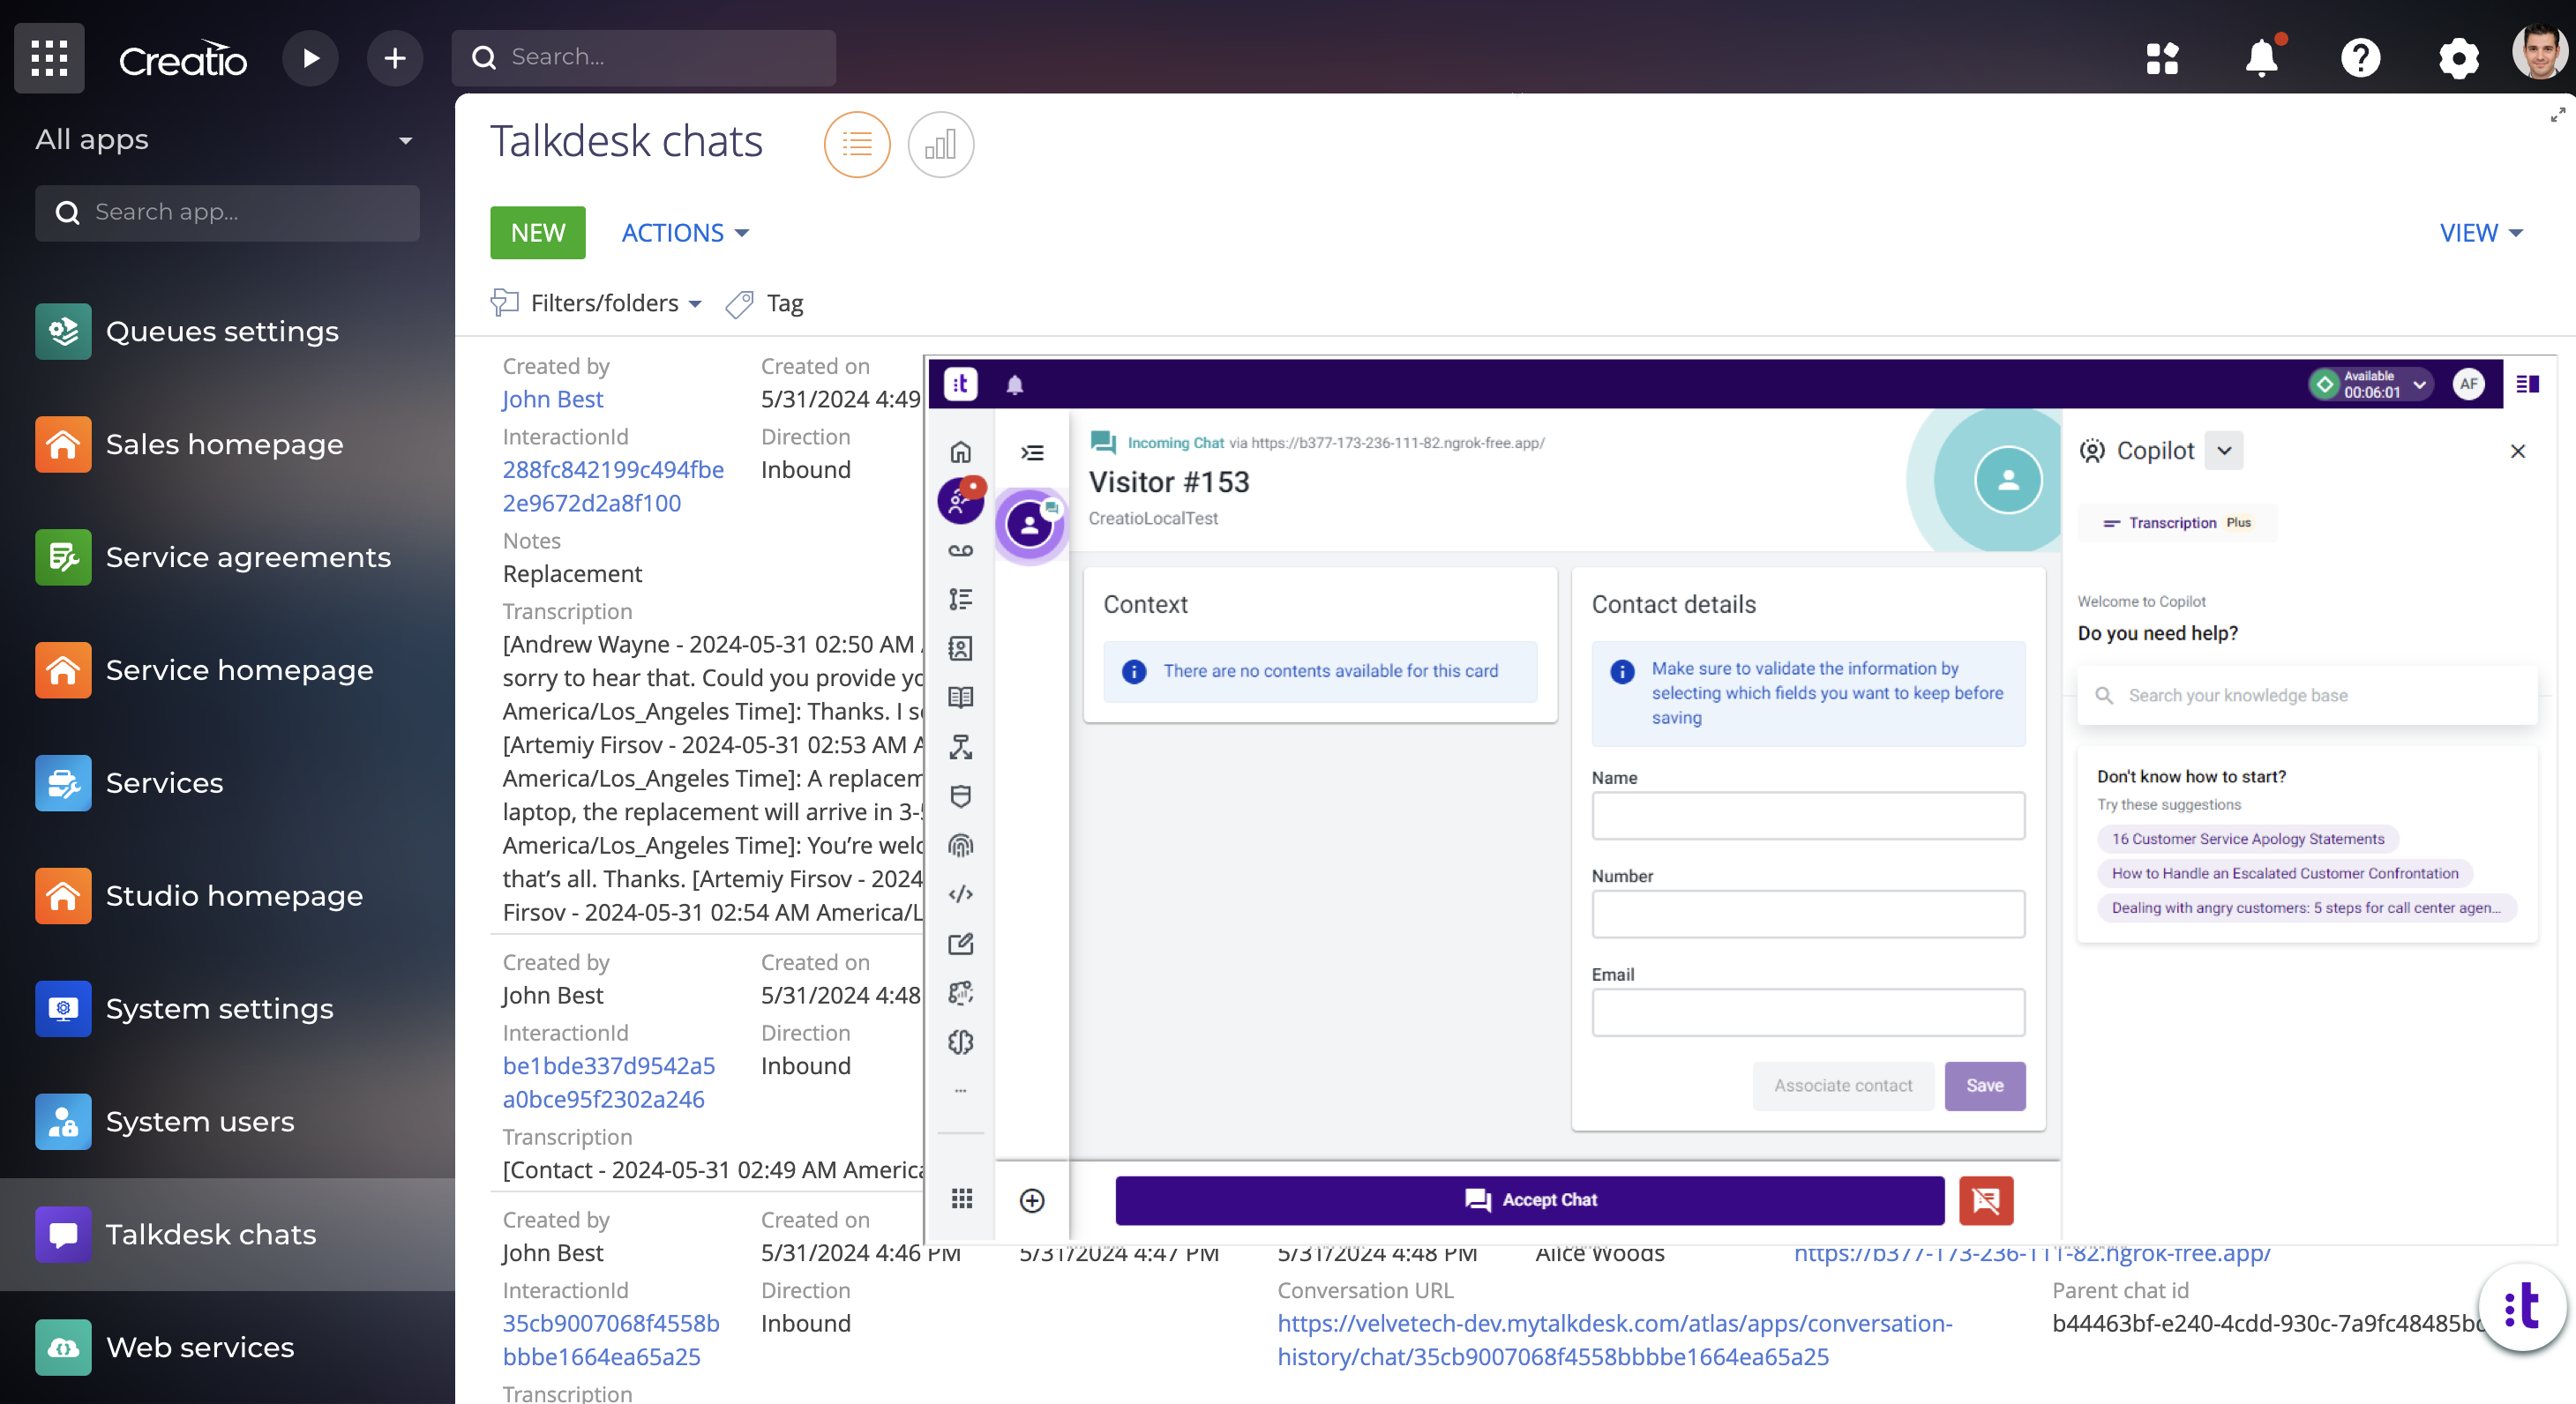Screen dimensions: 2576x1404
Task: Show more Talkdesk sidebar apps ellipsis
Action: point(960,1091)
